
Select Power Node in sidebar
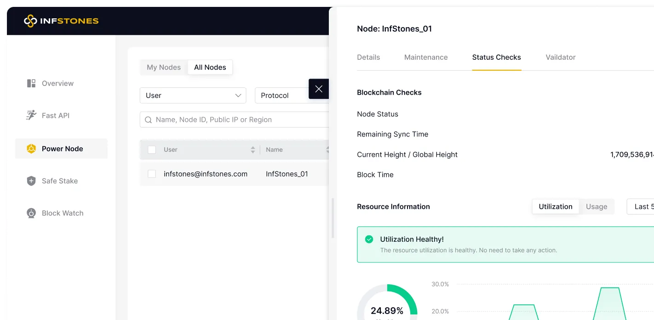coord(61,149)
